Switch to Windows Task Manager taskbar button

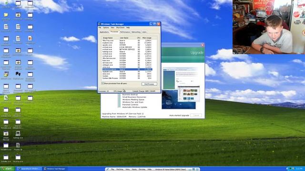point(55,169)
